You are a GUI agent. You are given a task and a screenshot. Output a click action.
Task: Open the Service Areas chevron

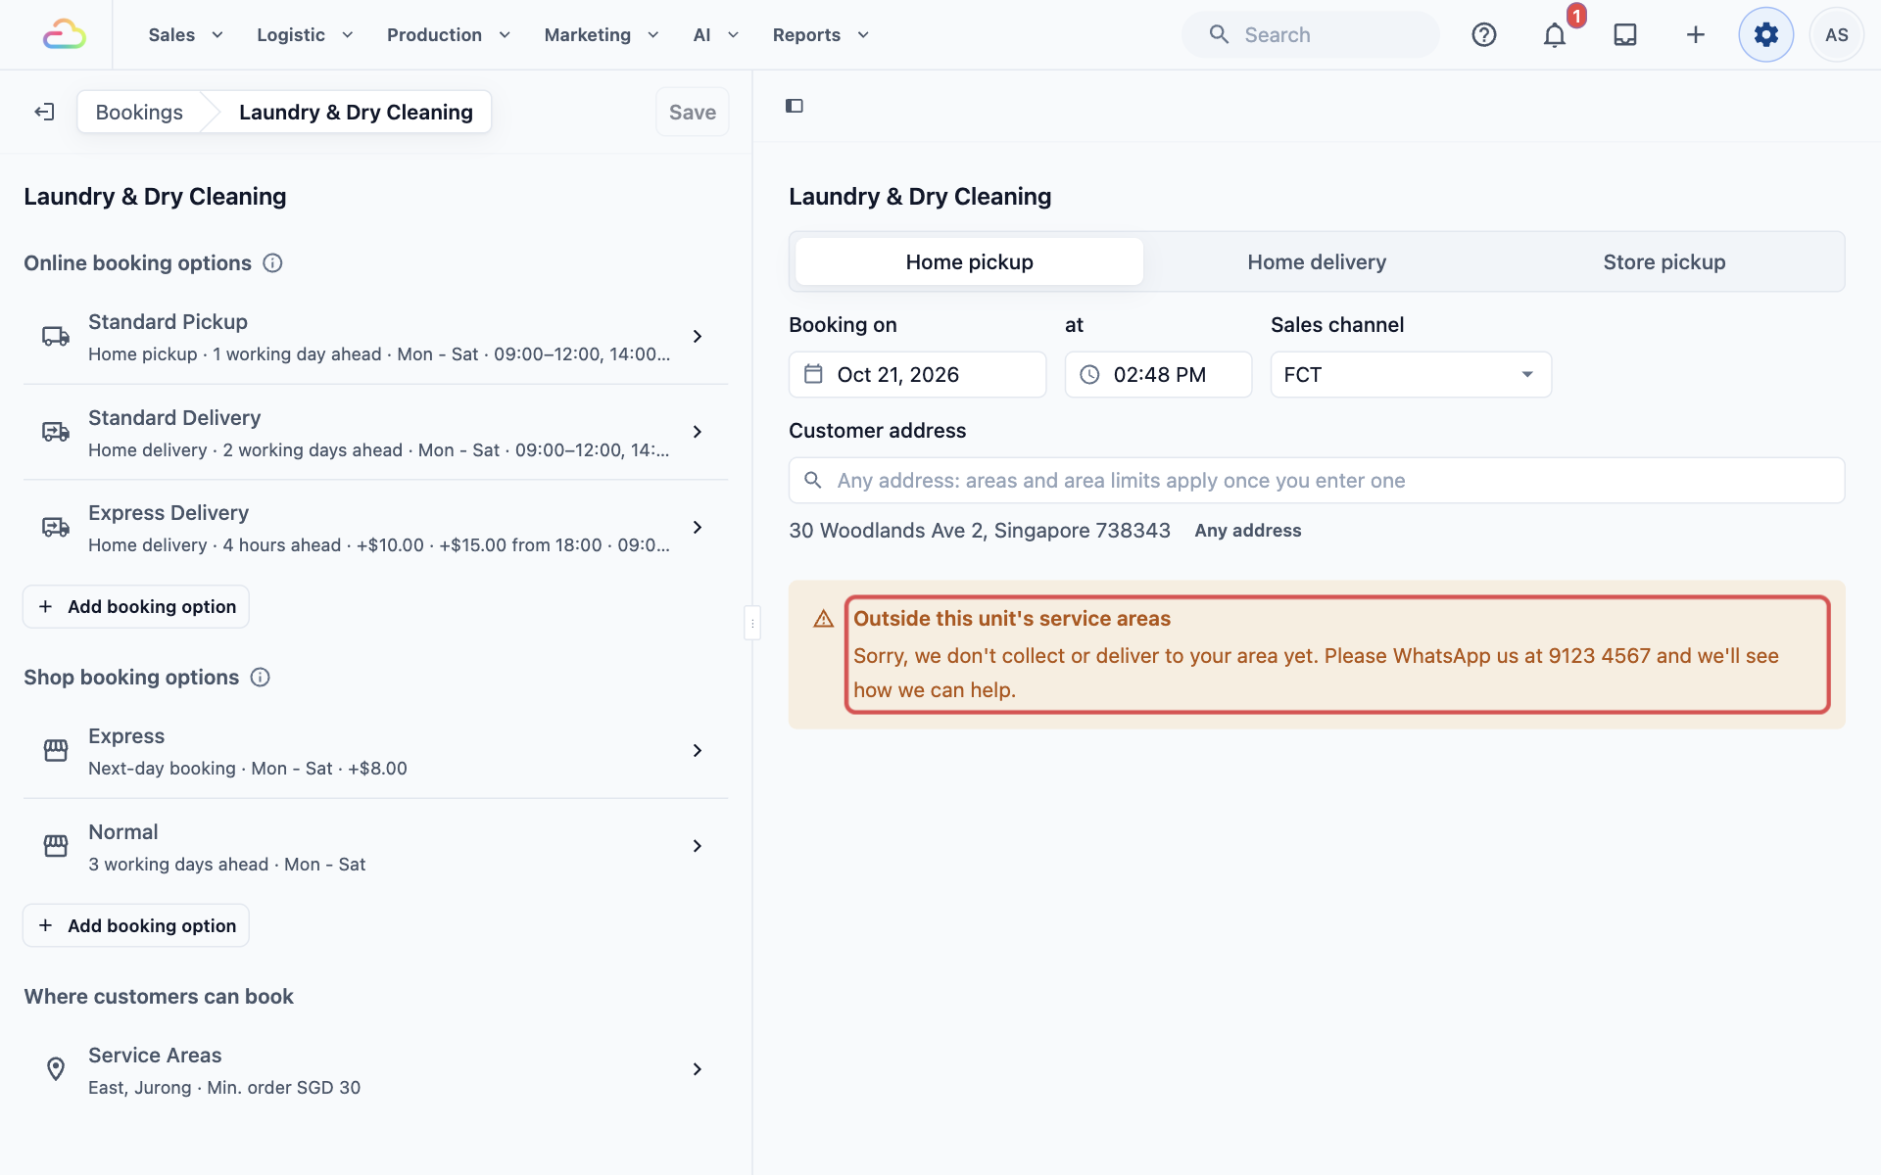click(x=698, y=1069)
